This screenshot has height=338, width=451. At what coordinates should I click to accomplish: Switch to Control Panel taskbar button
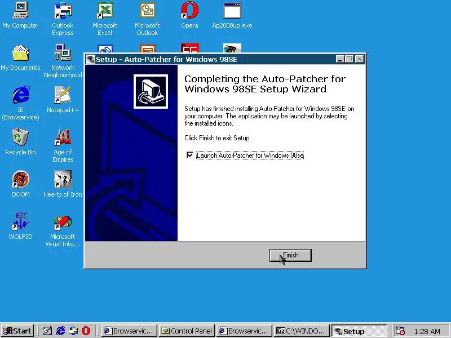click(x=187, y=331)
